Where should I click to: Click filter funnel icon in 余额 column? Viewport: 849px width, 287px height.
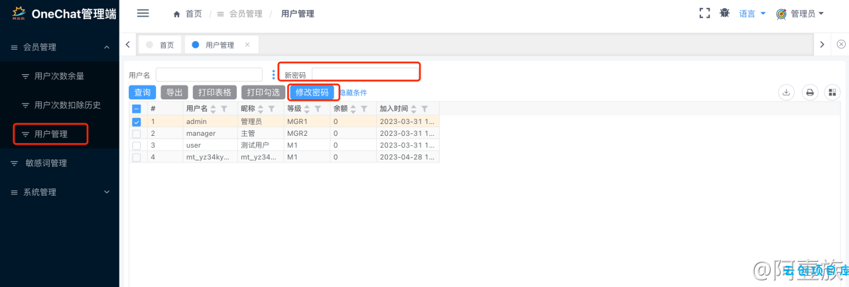[363, 109]
